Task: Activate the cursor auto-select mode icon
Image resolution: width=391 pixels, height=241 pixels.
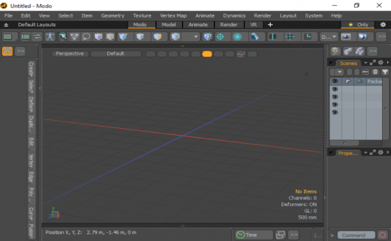Action: [63, 37]
